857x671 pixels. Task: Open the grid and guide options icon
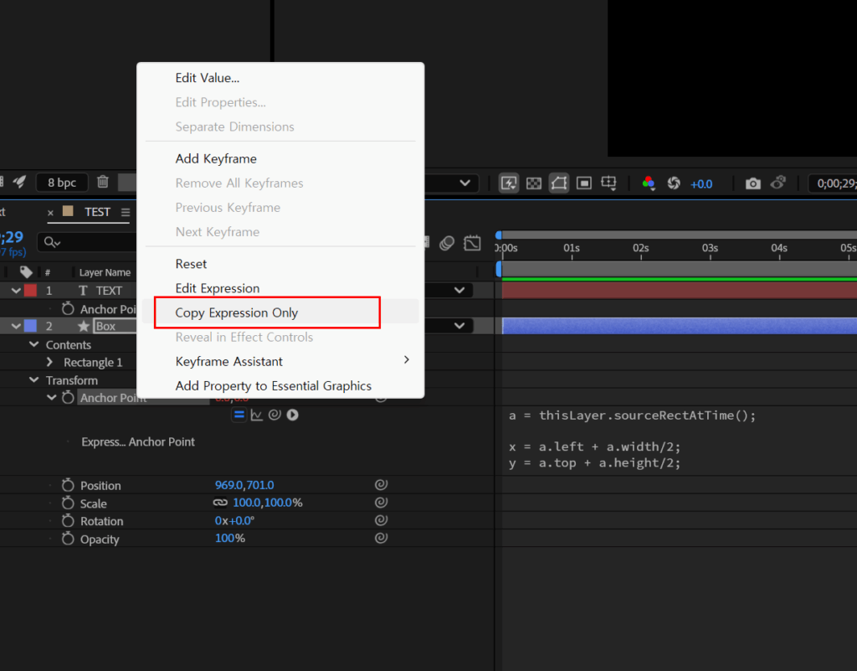609,183
